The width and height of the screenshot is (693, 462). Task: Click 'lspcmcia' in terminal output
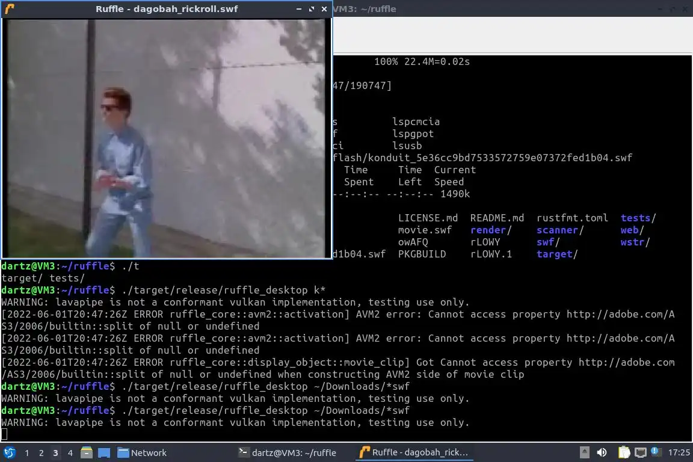coord(416,122)
